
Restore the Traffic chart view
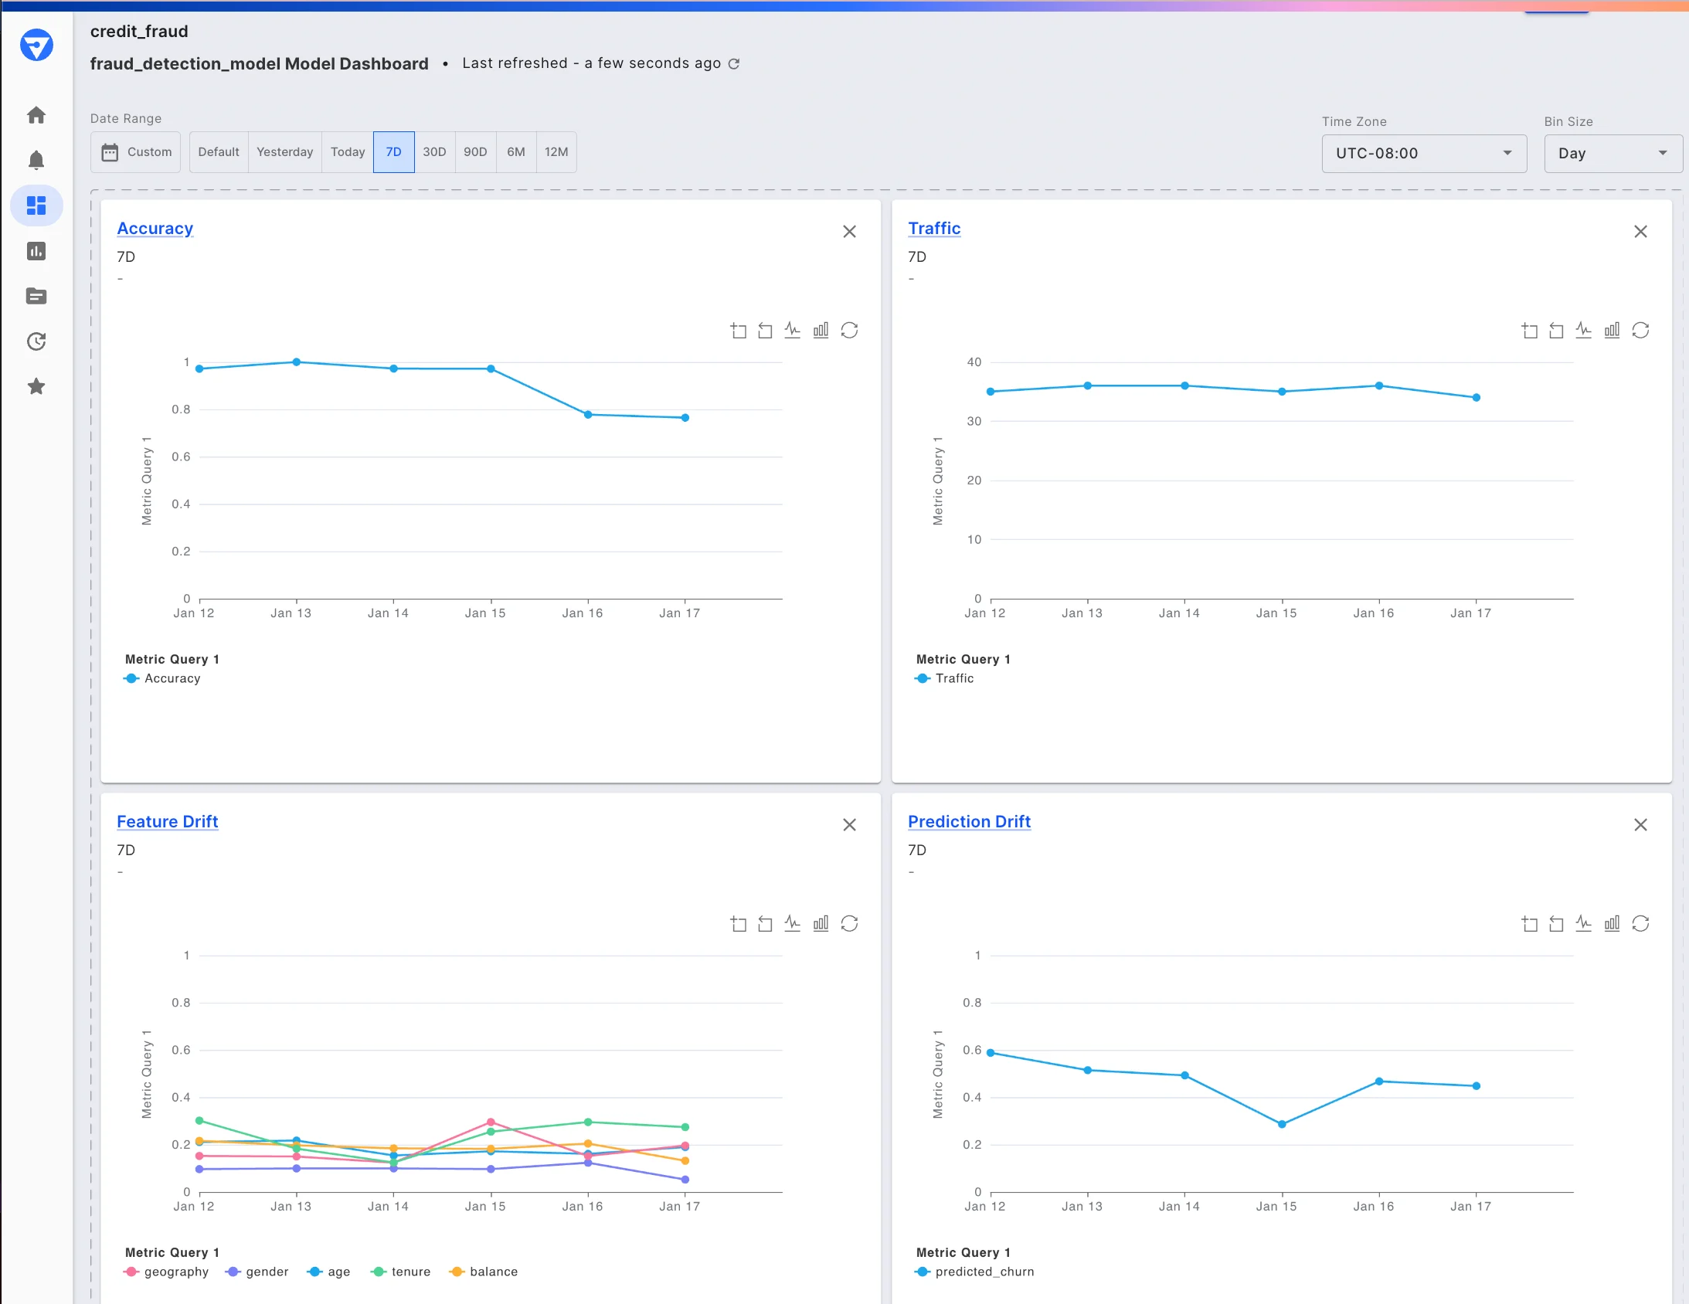[x=1640, y=331]
